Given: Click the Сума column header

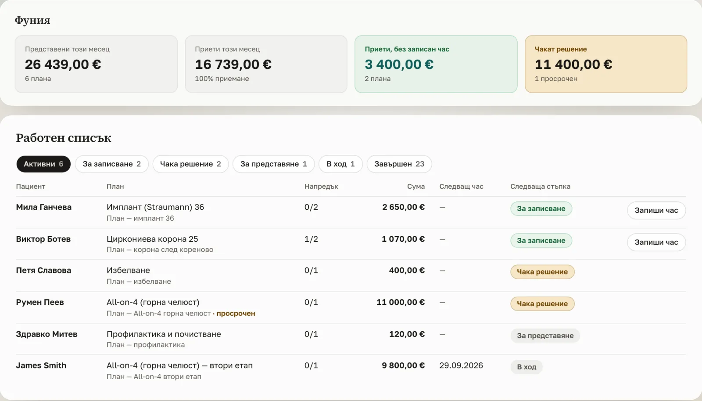Looking at the screenshot, I should pyautogui.click(x=416, y=186).
